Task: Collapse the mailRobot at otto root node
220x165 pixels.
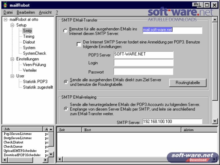Action: pos(6,19)
